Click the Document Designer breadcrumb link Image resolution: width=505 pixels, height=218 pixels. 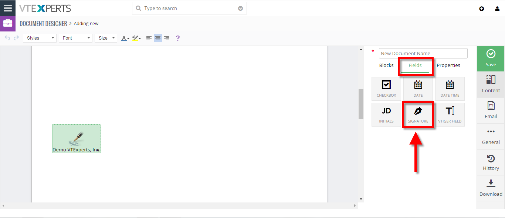pyautogui.click(x=43, y=24)
